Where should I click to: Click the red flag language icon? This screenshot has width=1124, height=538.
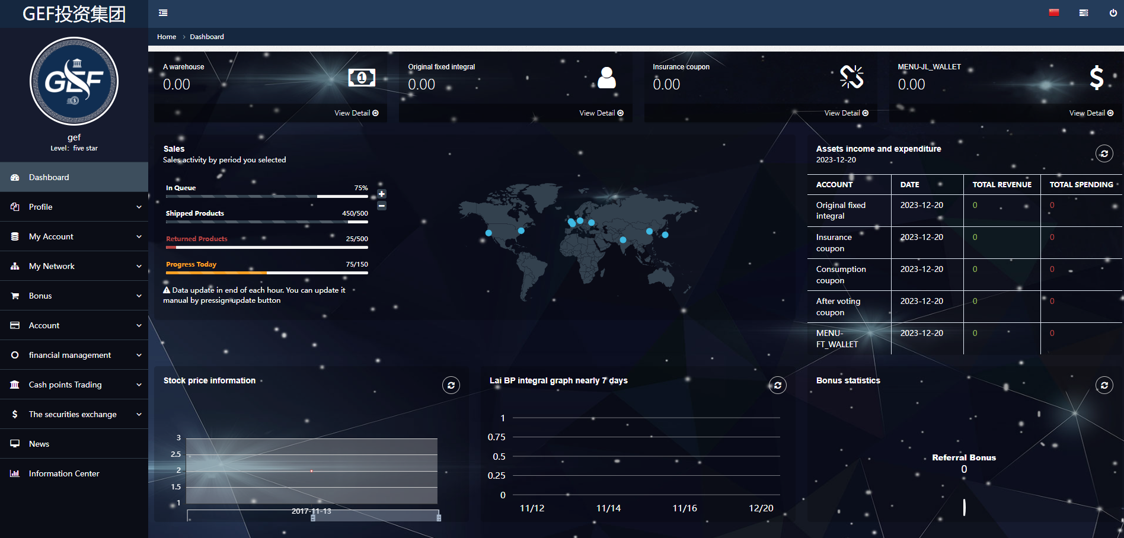point(1054,12)
